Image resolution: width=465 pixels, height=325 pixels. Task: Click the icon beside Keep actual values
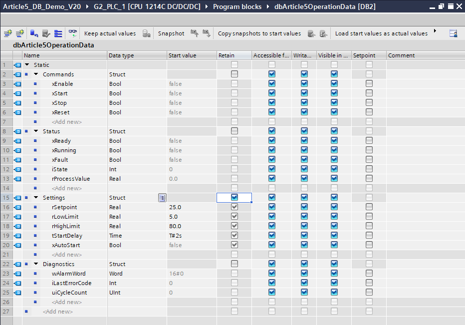(x=146, y=33)
